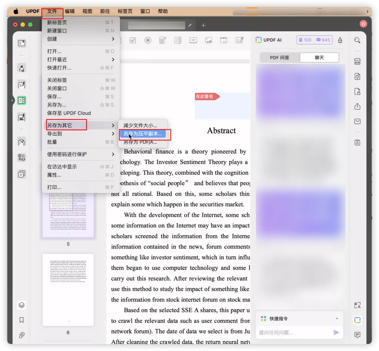Open the Protect document lock icon
Image resolution: width=379 pixels, height=351 pixels.
tap(357, 92)
